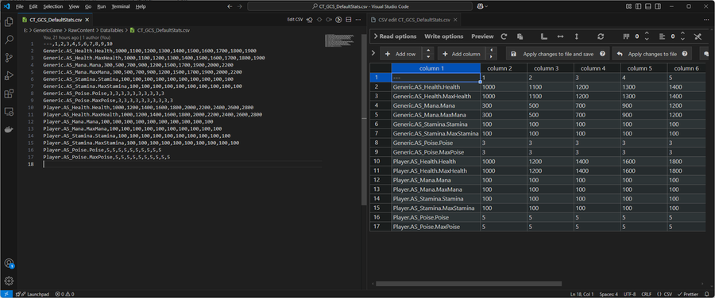The image size is (715, 298).
Task: Open the Selection menu
Action: 53,6
